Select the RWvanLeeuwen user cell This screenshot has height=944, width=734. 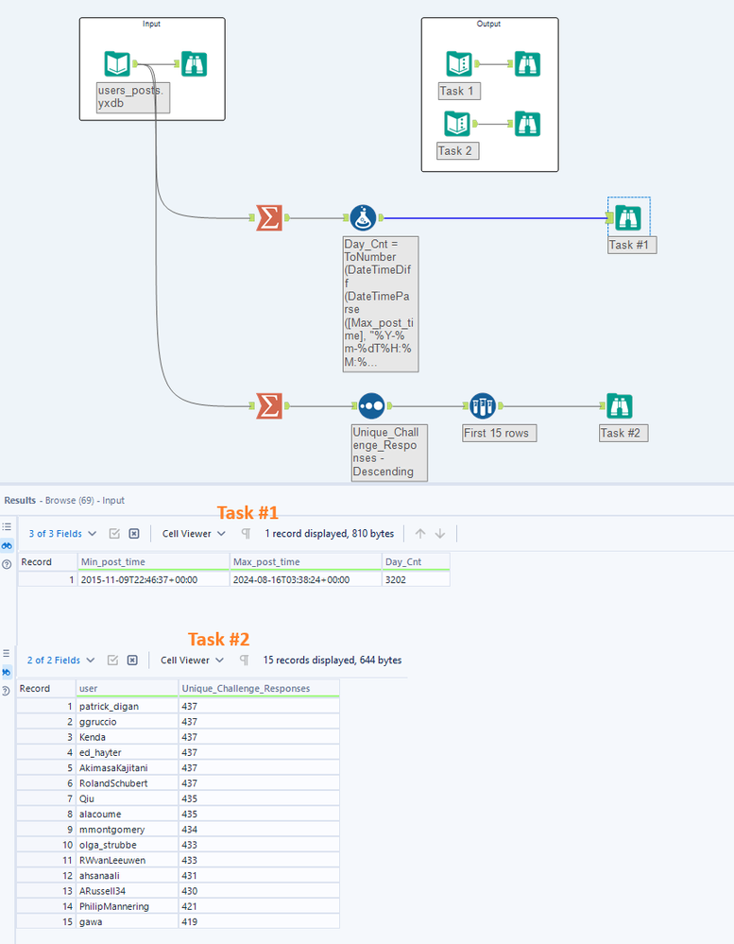click(x=128, y=860)
